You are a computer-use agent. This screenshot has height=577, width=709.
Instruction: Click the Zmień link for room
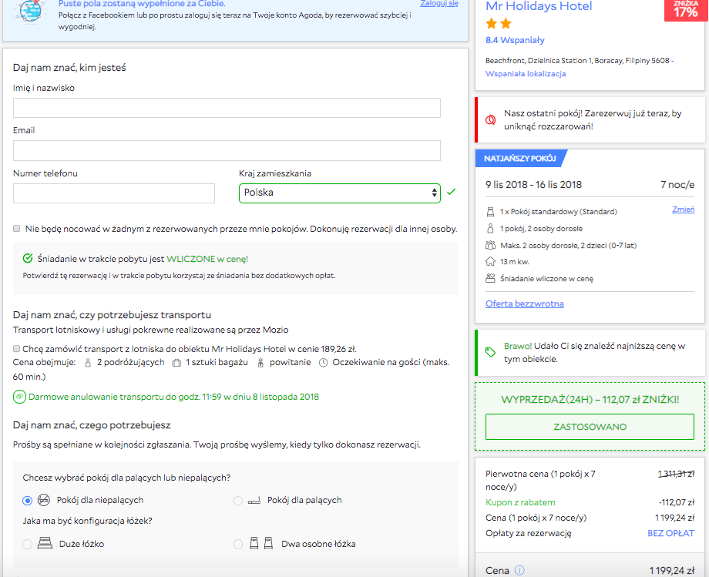(683, 210)
